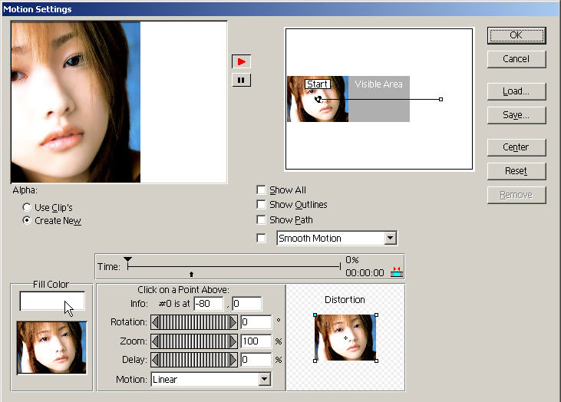Click the white Fill Color swatch

(x=52, y=301)
